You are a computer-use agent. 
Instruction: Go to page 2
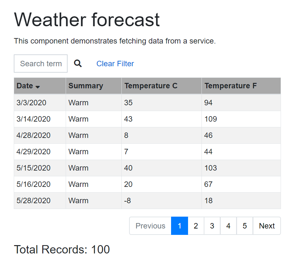point(196,226)
